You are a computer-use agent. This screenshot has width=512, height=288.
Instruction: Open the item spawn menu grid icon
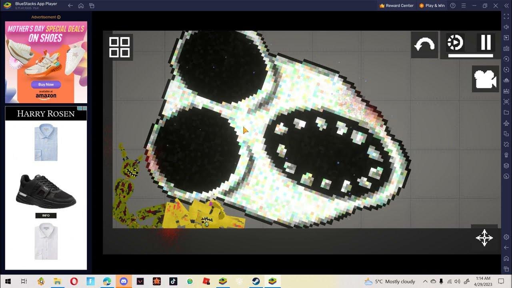120,47
